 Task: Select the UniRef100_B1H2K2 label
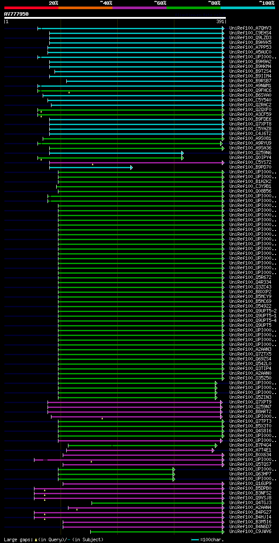pyautogui.click(x=250, y=181)
